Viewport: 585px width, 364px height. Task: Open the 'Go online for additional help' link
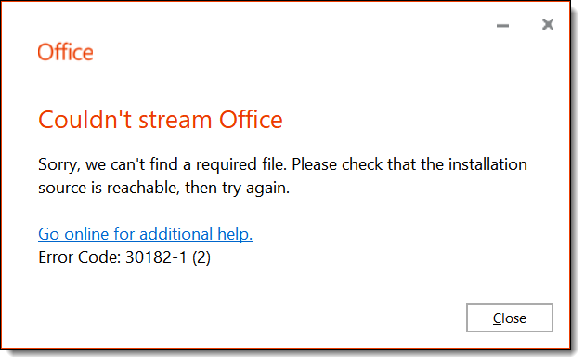(x=145, y=234)
